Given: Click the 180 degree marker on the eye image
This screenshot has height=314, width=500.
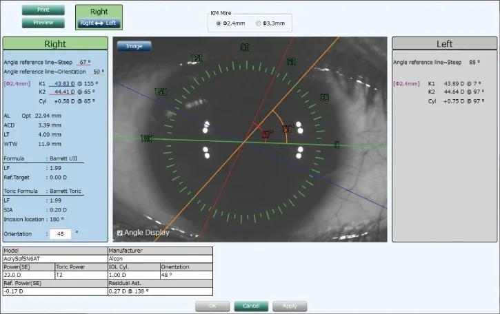Looking at the screenshot, I should pos(147,138).
